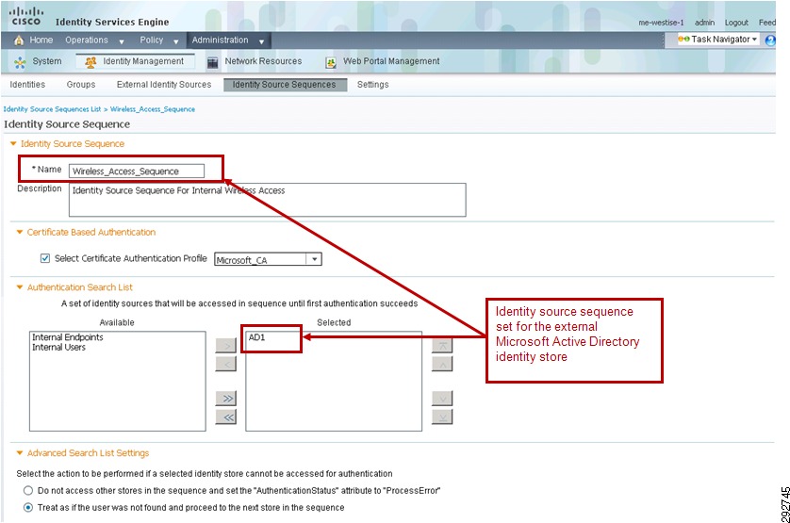Select Internal Endpoints in Available list
790x523 pixels.
[x=68, y=337]
